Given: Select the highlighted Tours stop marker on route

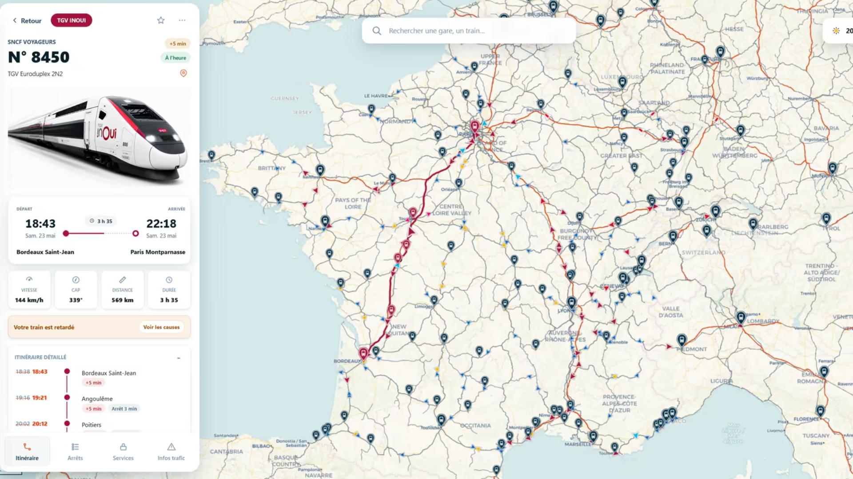Looking at the screenshot, I should tap(413, 212).
